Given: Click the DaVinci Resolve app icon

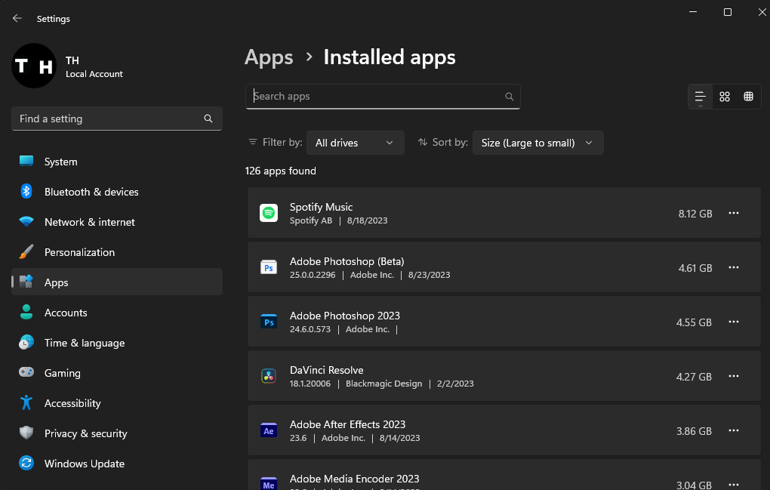Looking at the screenshot, I should [x=269, y=377].
